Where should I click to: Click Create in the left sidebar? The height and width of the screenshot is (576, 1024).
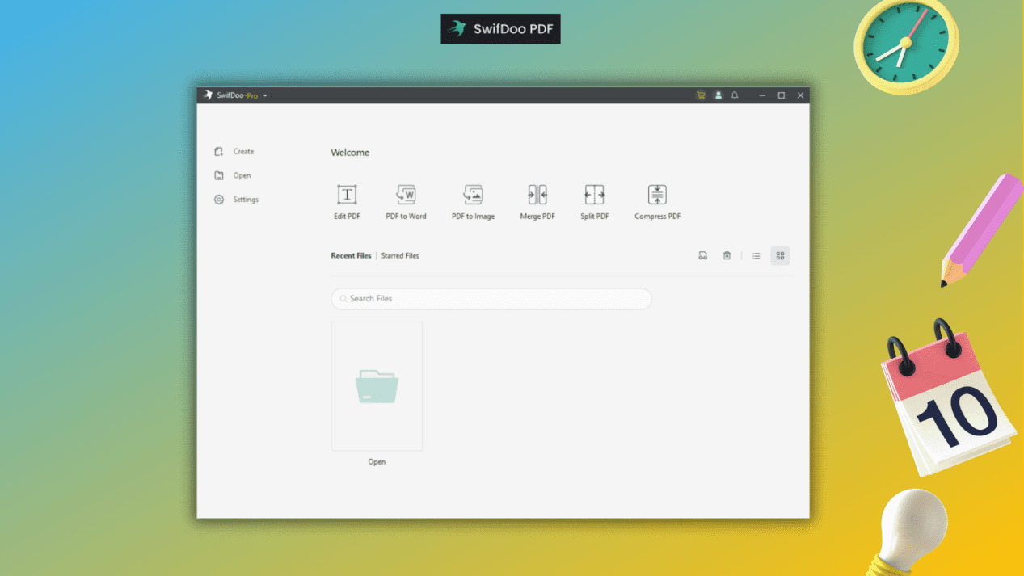click(234, 152)
